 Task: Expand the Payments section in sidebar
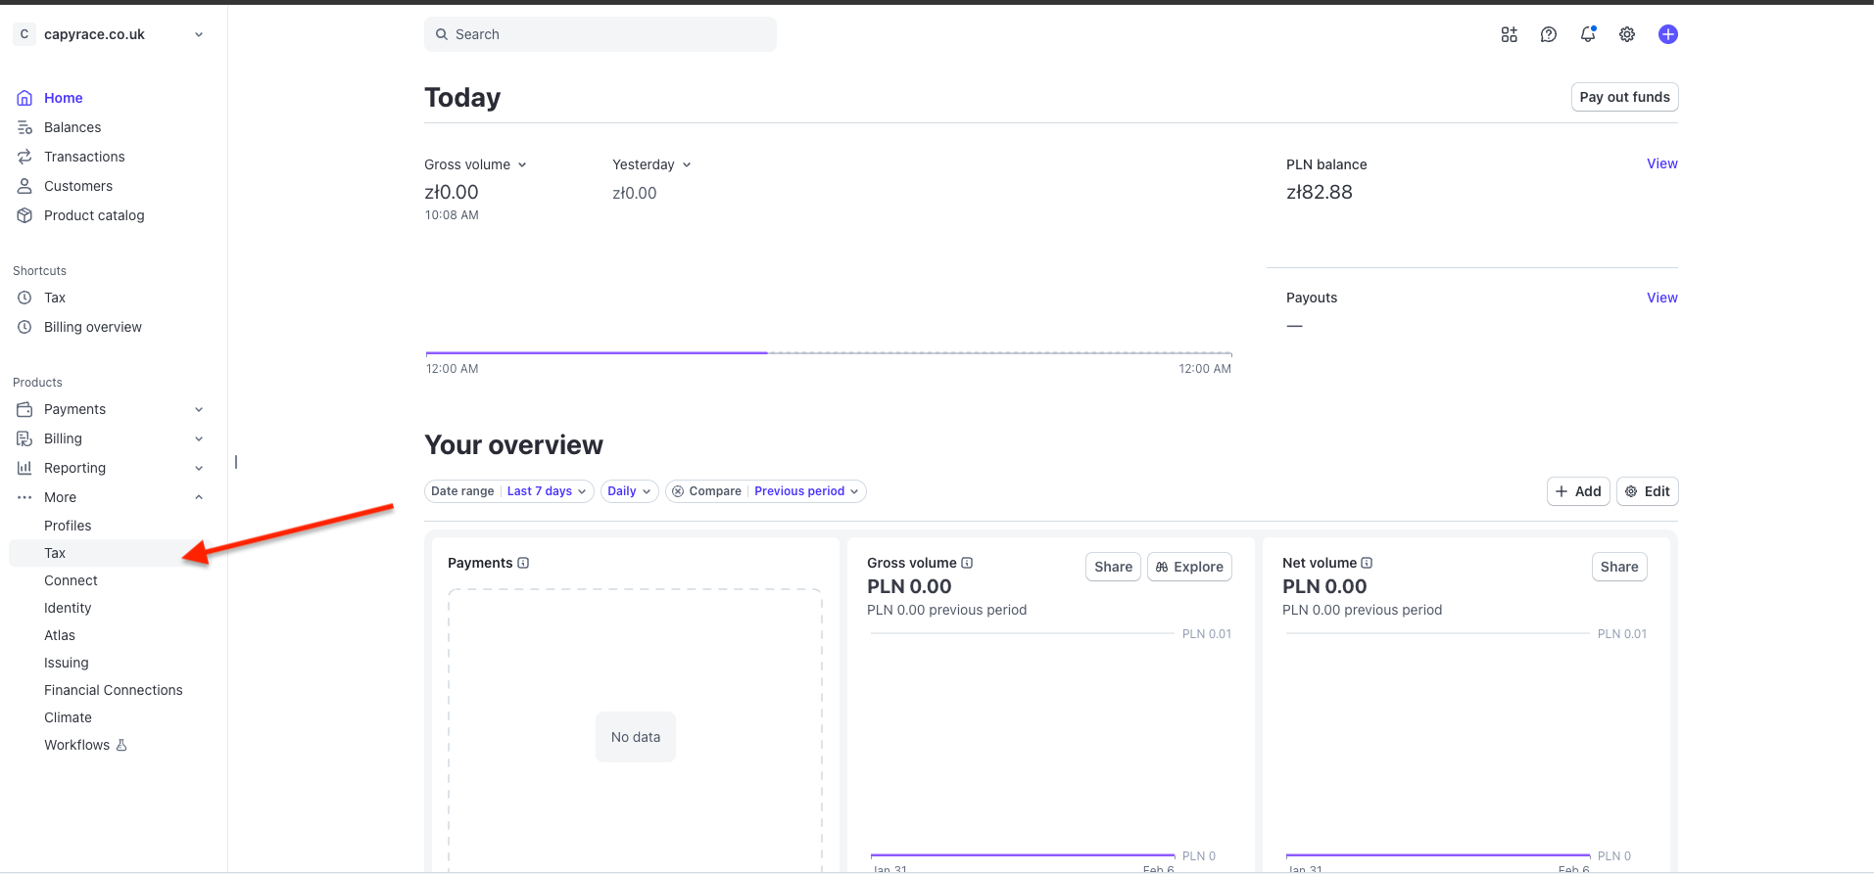(199, 409)
